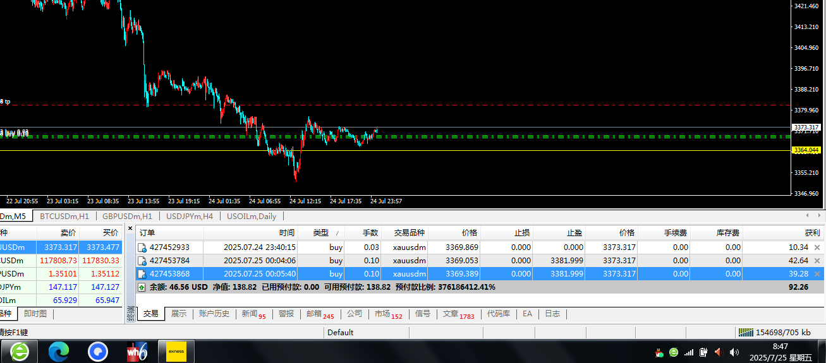826x363 pixels.
Task: Click the 买价 header in Market Watch
Action: [100, 233]
